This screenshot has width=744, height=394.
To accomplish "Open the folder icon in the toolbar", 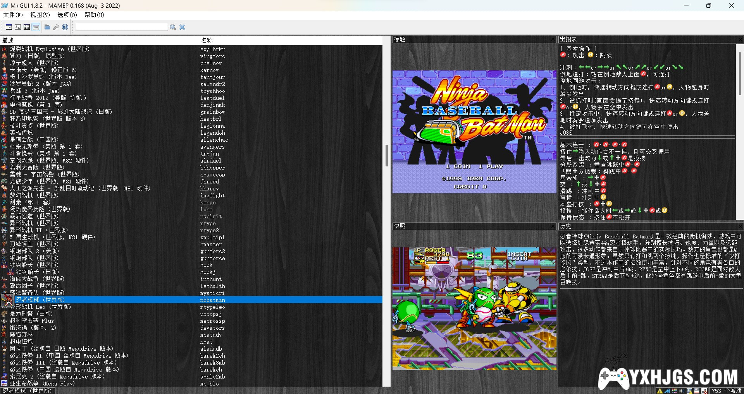I will [x=47, y=27].
